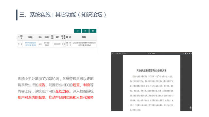The width and height of the screenshot is (209, 117).
Task: Switch PDF viewer to presentation mode
Action: (184, 53)
